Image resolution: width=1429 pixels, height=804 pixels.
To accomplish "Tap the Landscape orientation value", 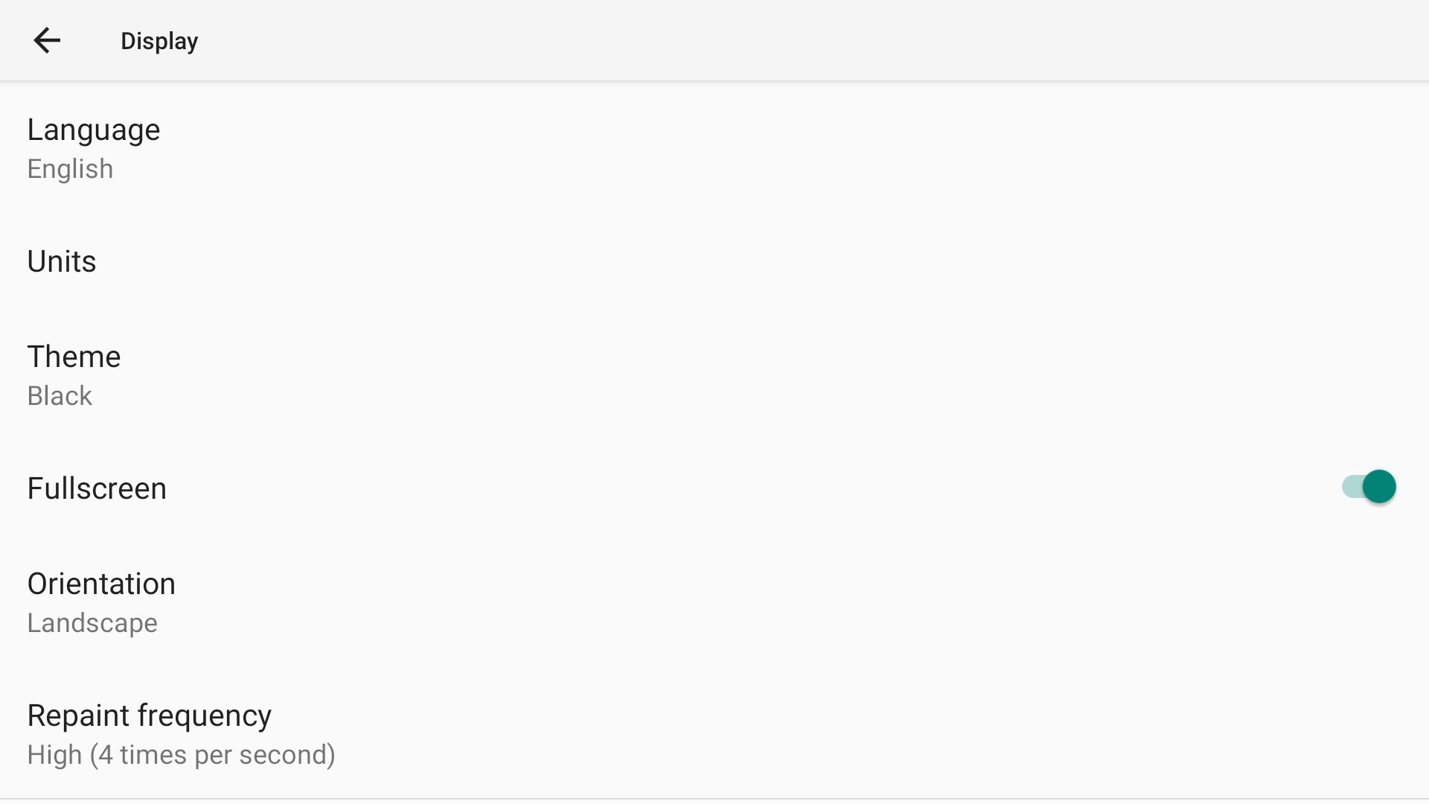I will coord(92,622).
